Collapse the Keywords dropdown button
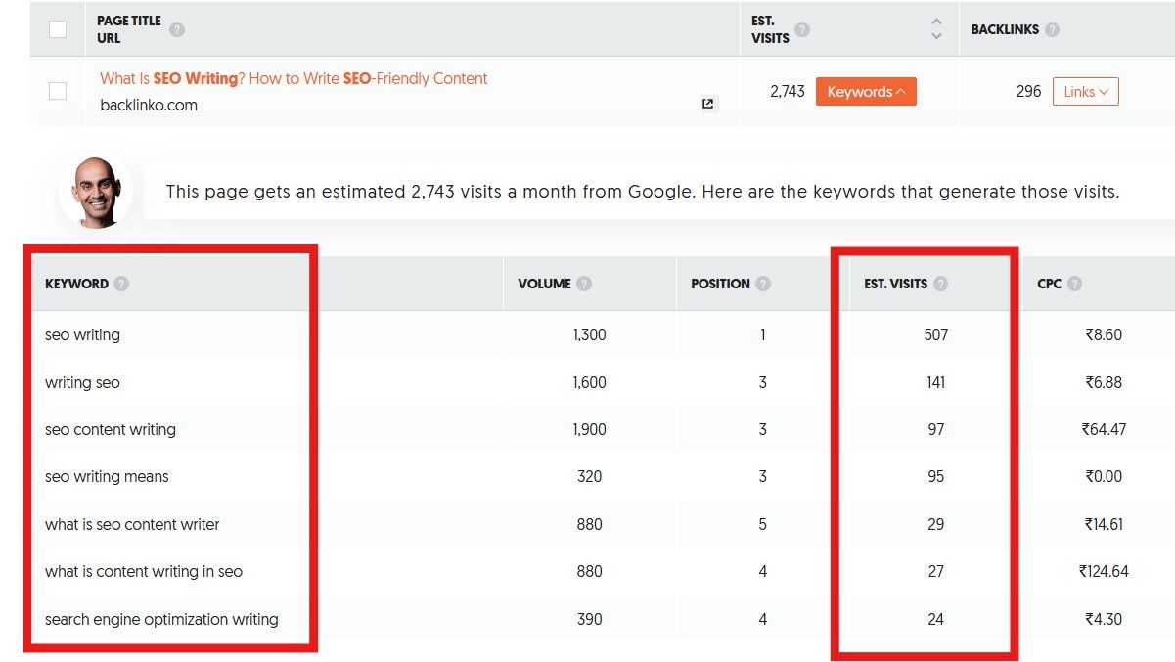The image size is (1175, 662). pyautogui.click(x=866, y=92)
